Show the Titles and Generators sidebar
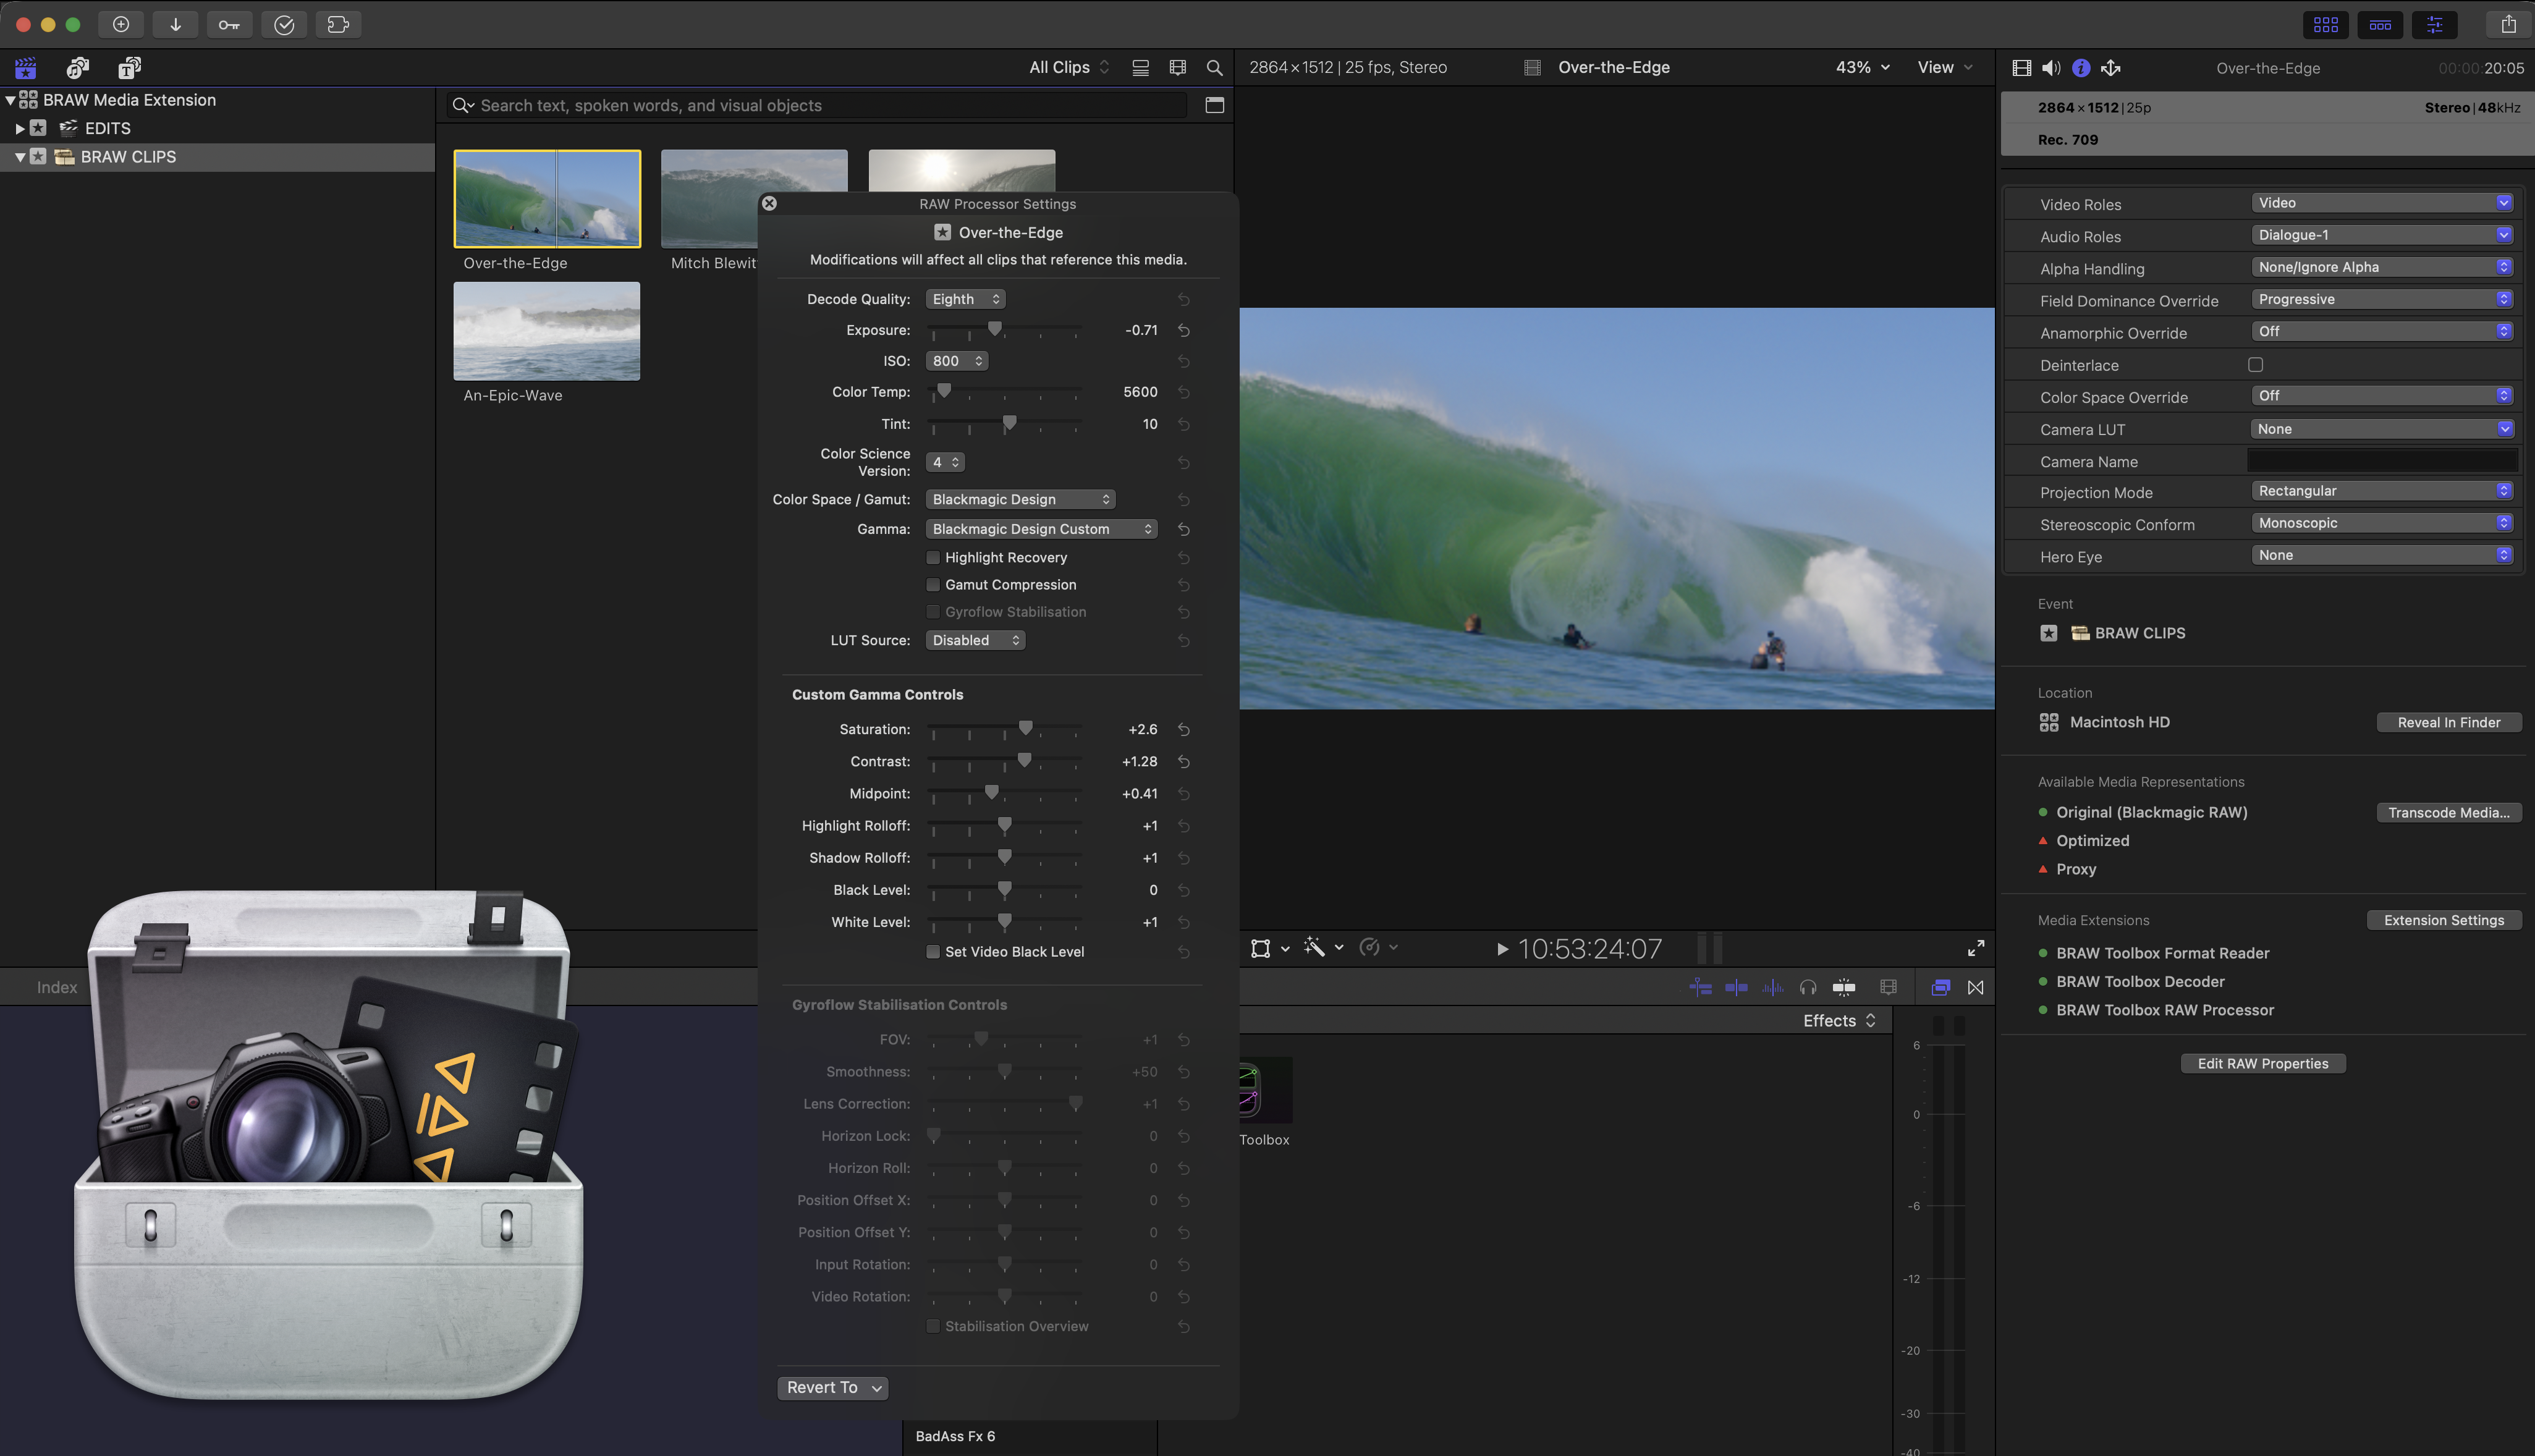The height and width of the screenshot is (1456, 2535). [x=129, y=67]
